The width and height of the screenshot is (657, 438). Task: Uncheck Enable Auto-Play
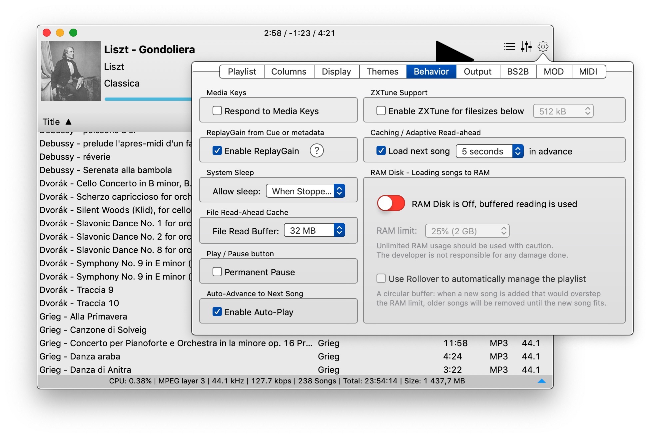click(x=217, y=312)
